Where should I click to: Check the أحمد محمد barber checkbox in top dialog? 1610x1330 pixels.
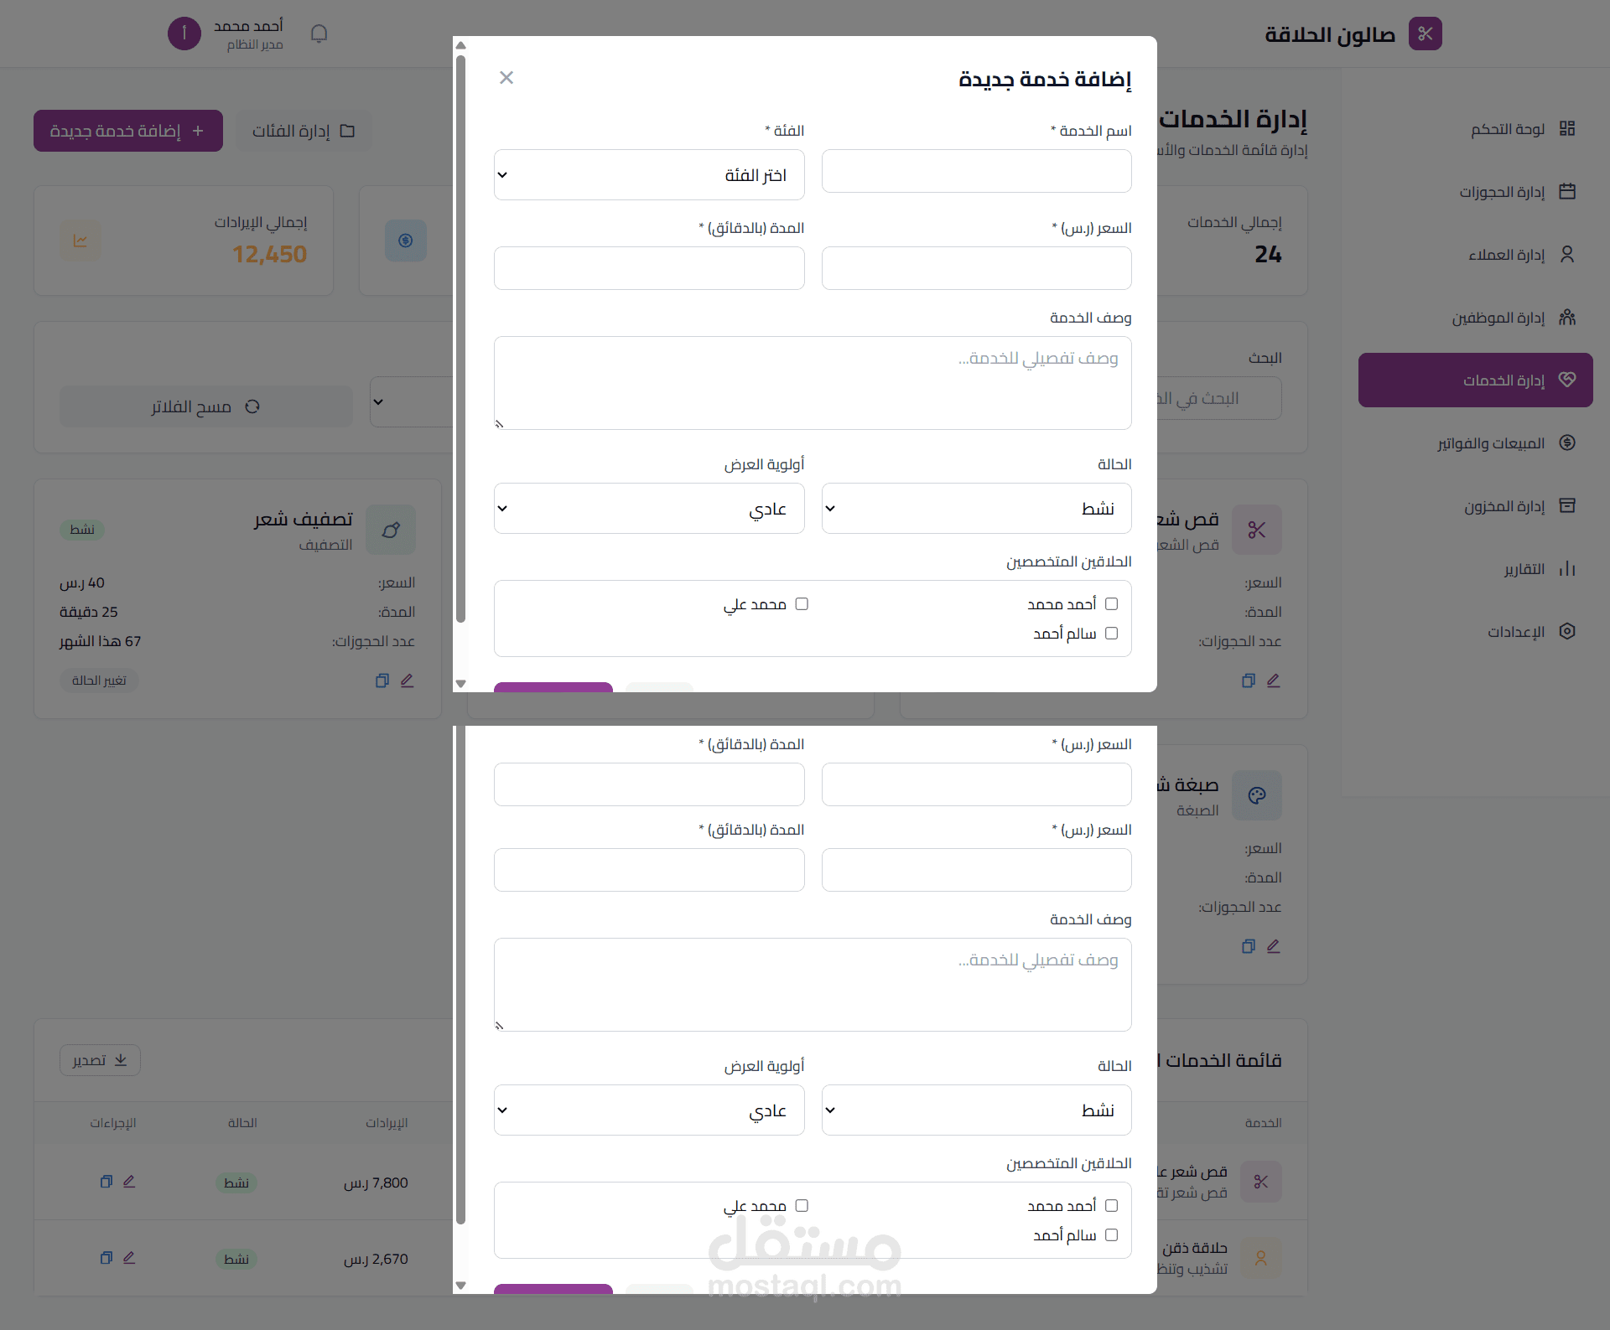point(1112,603)
